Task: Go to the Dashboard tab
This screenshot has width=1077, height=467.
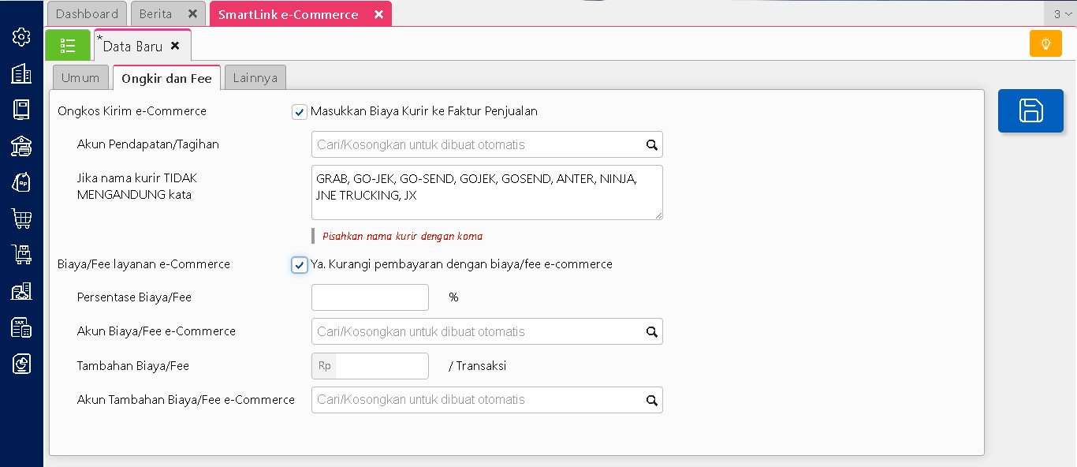Action: (87, 14)
